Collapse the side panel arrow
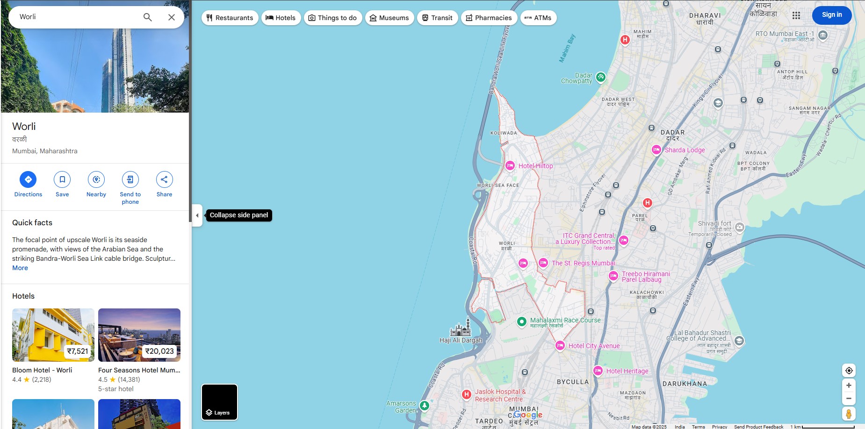This screenshot has width=865, height=429. point(197,215)
